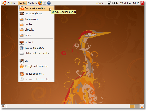Image resolution: width=147 pixels, height=111 pixels.
Task: Switch to the first orange workspace
Action: (x=132, y=106)
